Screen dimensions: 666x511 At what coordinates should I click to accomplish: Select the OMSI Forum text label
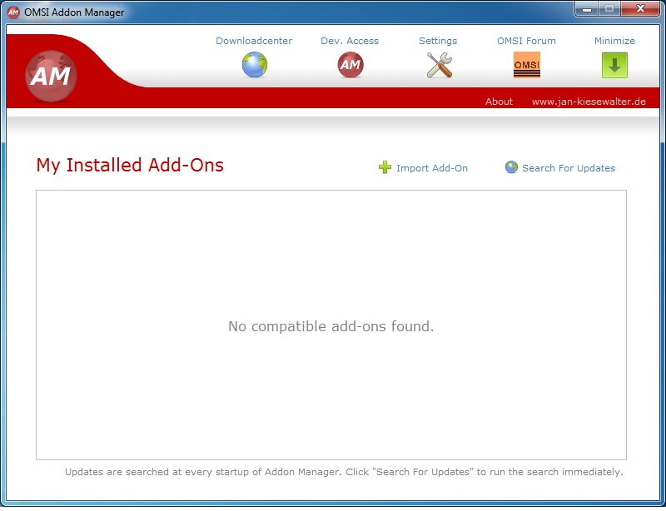[526, 41]
